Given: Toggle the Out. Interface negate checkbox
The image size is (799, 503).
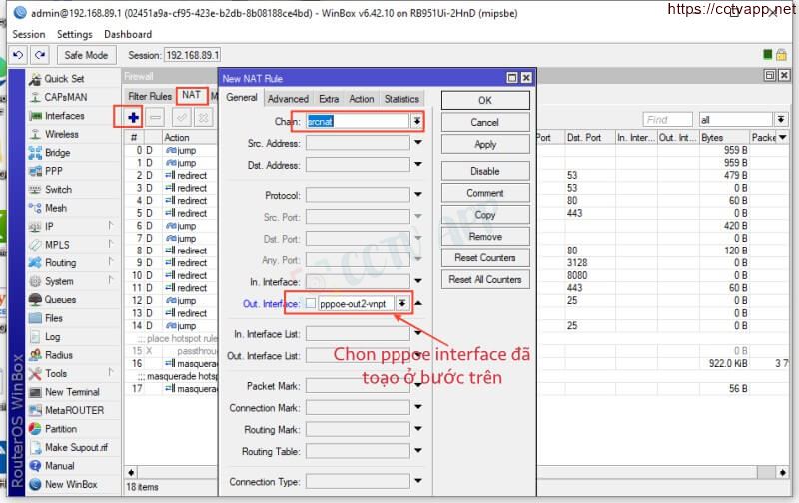Looking at the screenshot, I should pos(311,303).
